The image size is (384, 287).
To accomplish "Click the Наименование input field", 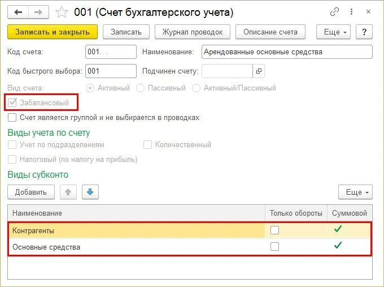I will tap(287, 52).
